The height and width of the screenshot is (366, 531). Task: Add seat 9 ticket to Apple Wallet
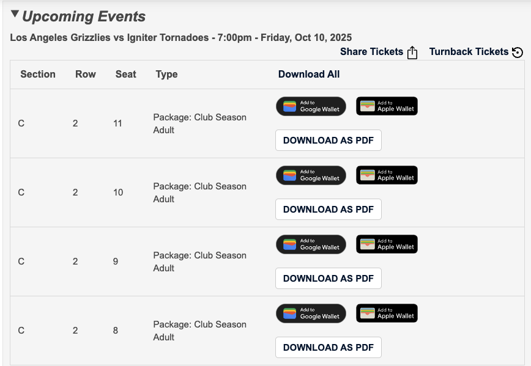[387, 244]
